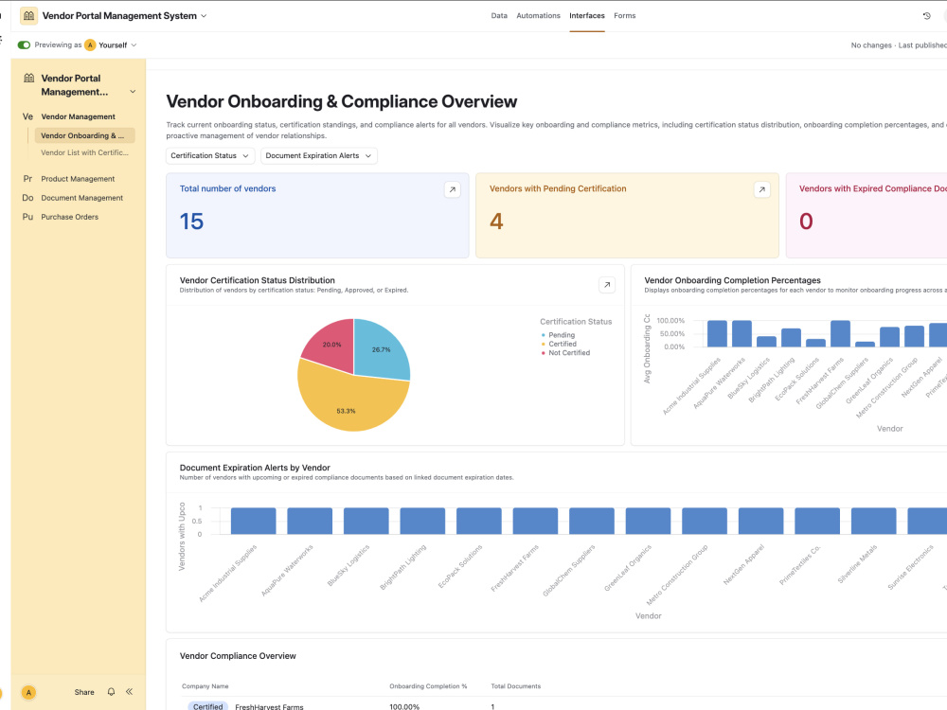
Task: Click the 15 total vendors value
Action: (191, 222)
